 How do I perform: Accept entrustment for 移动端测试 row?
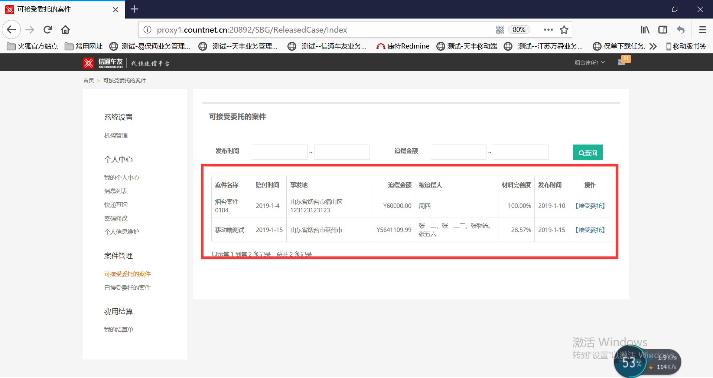tap(590, 230)
